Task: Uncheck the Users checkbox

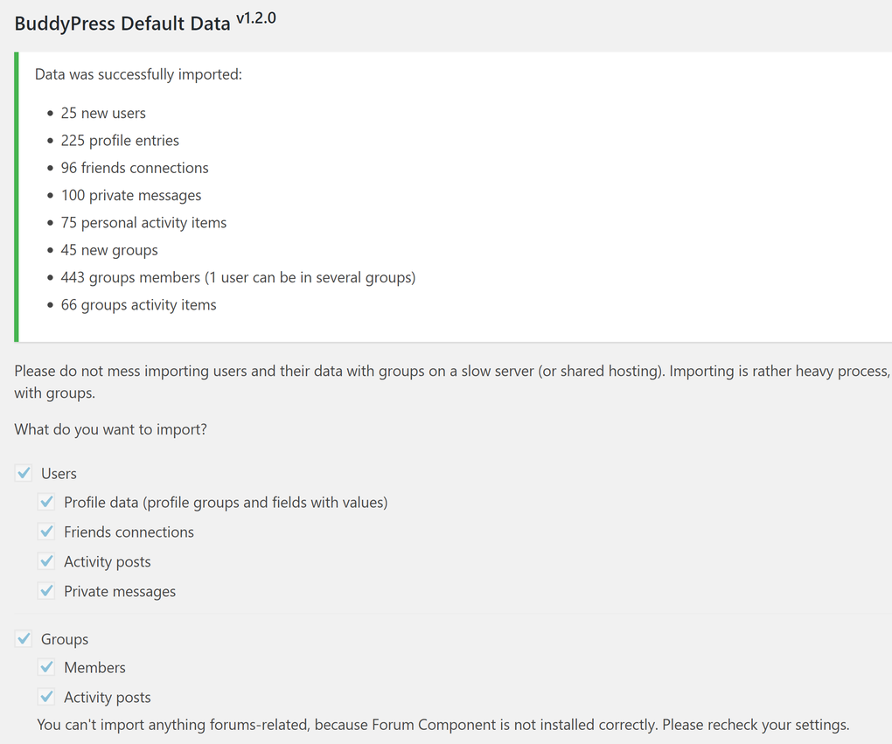Action: (x=24, y=474)
